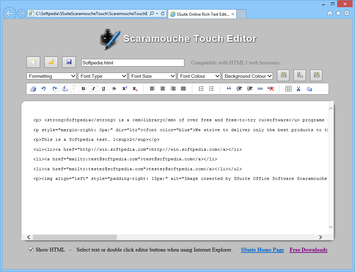Click the line with mailto:tester@softpedia.com
Viewport: 355px width, 272px height.
pos(138,169)
